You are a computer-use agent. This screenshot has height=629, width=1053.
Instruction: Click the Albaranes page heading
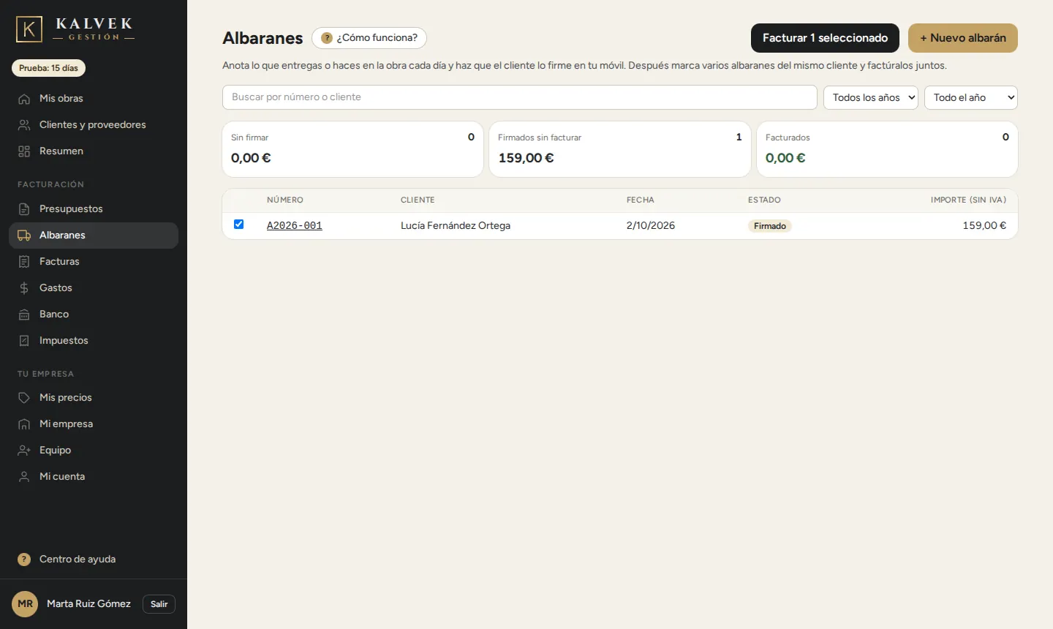coord(263,38)
